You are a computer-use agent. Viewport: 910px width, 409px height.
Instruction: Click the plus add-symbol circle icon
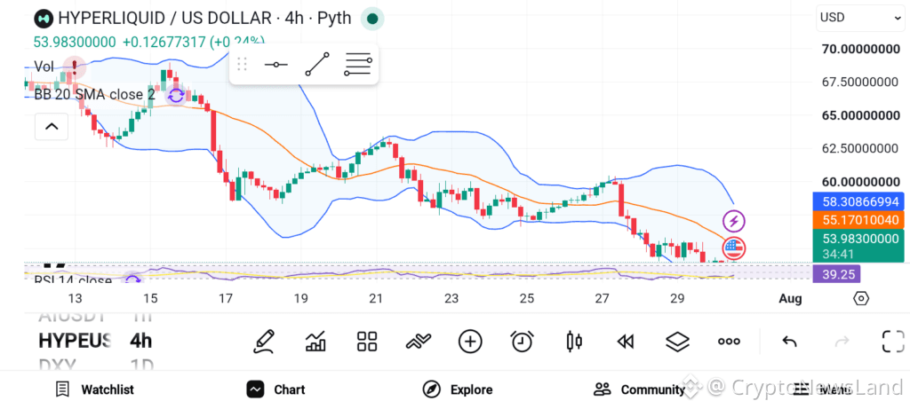[x=470, y=342]
